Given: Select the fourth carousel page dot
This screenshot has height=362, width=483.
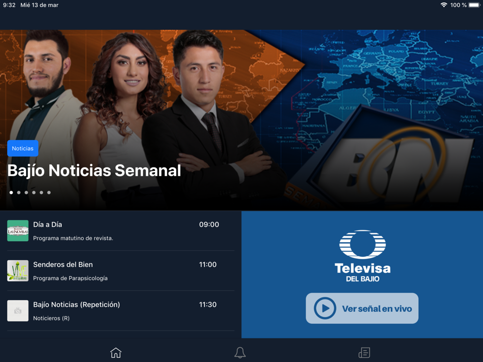Looking at the screenshot, I should pos(34,193).
